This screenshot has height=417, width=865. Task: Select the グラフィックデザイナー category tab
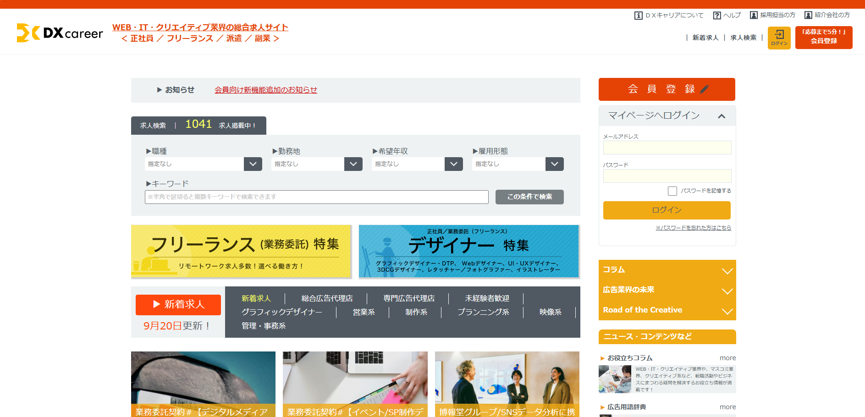tap(281, 312)
